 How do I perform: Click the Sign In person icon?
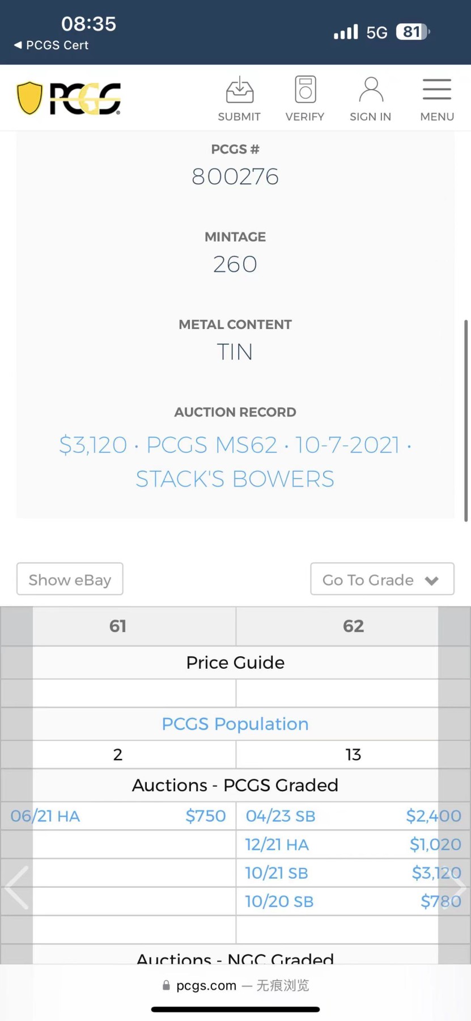click(371, 90)
